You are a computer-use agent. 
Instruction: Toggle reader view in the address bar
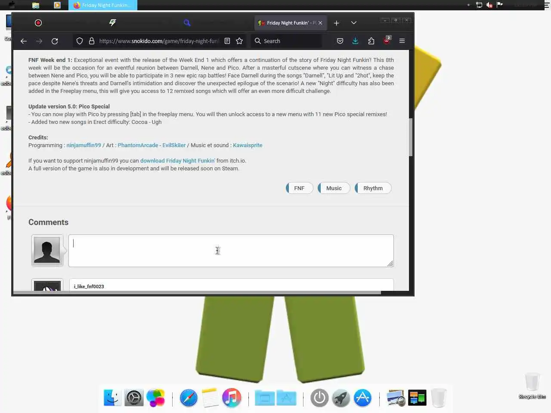coord(227,41)
